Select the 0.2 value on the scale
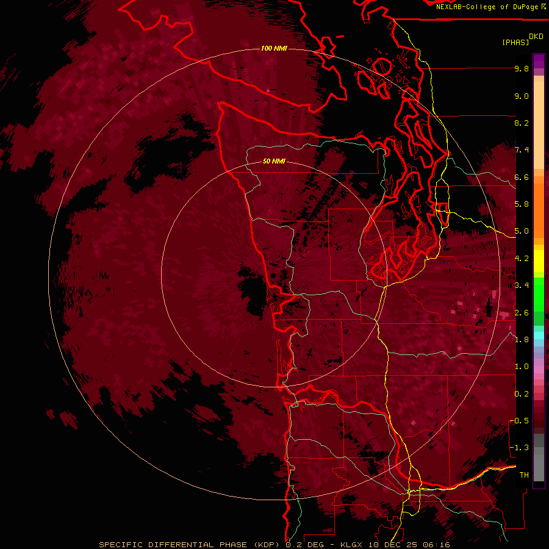Screen dimensions: 549x549 pyautogui.click(x=522, y=394)
